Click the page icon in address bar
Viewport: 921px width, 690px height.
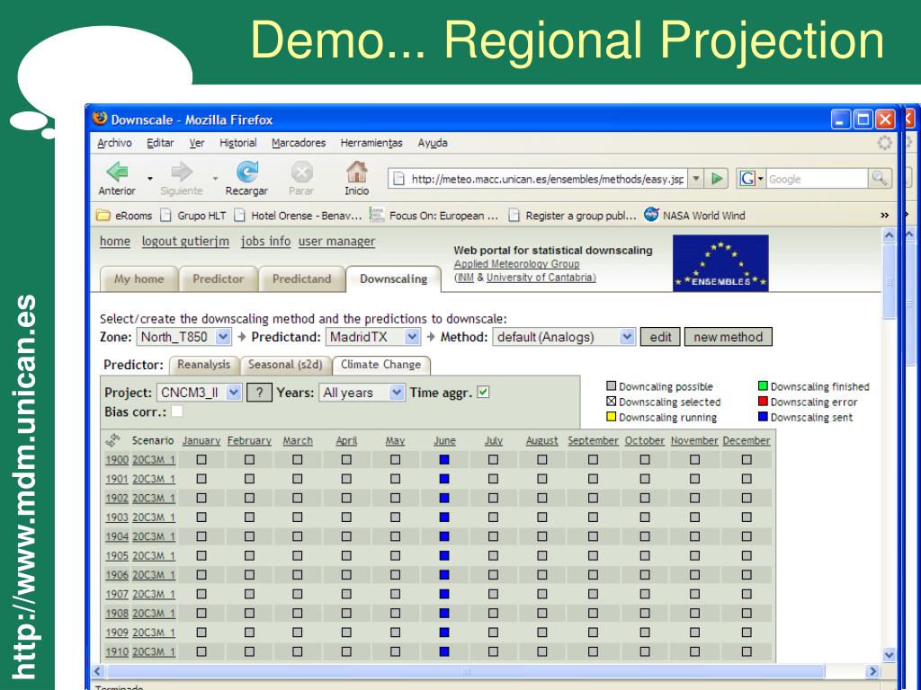pos(398,179)
